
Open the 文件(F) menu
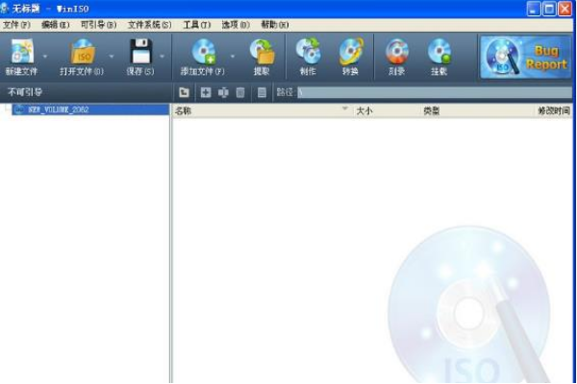point(16,25)
